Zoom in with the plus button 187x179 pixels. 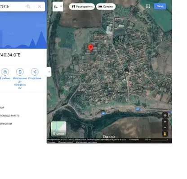click(x=165, y=122)
